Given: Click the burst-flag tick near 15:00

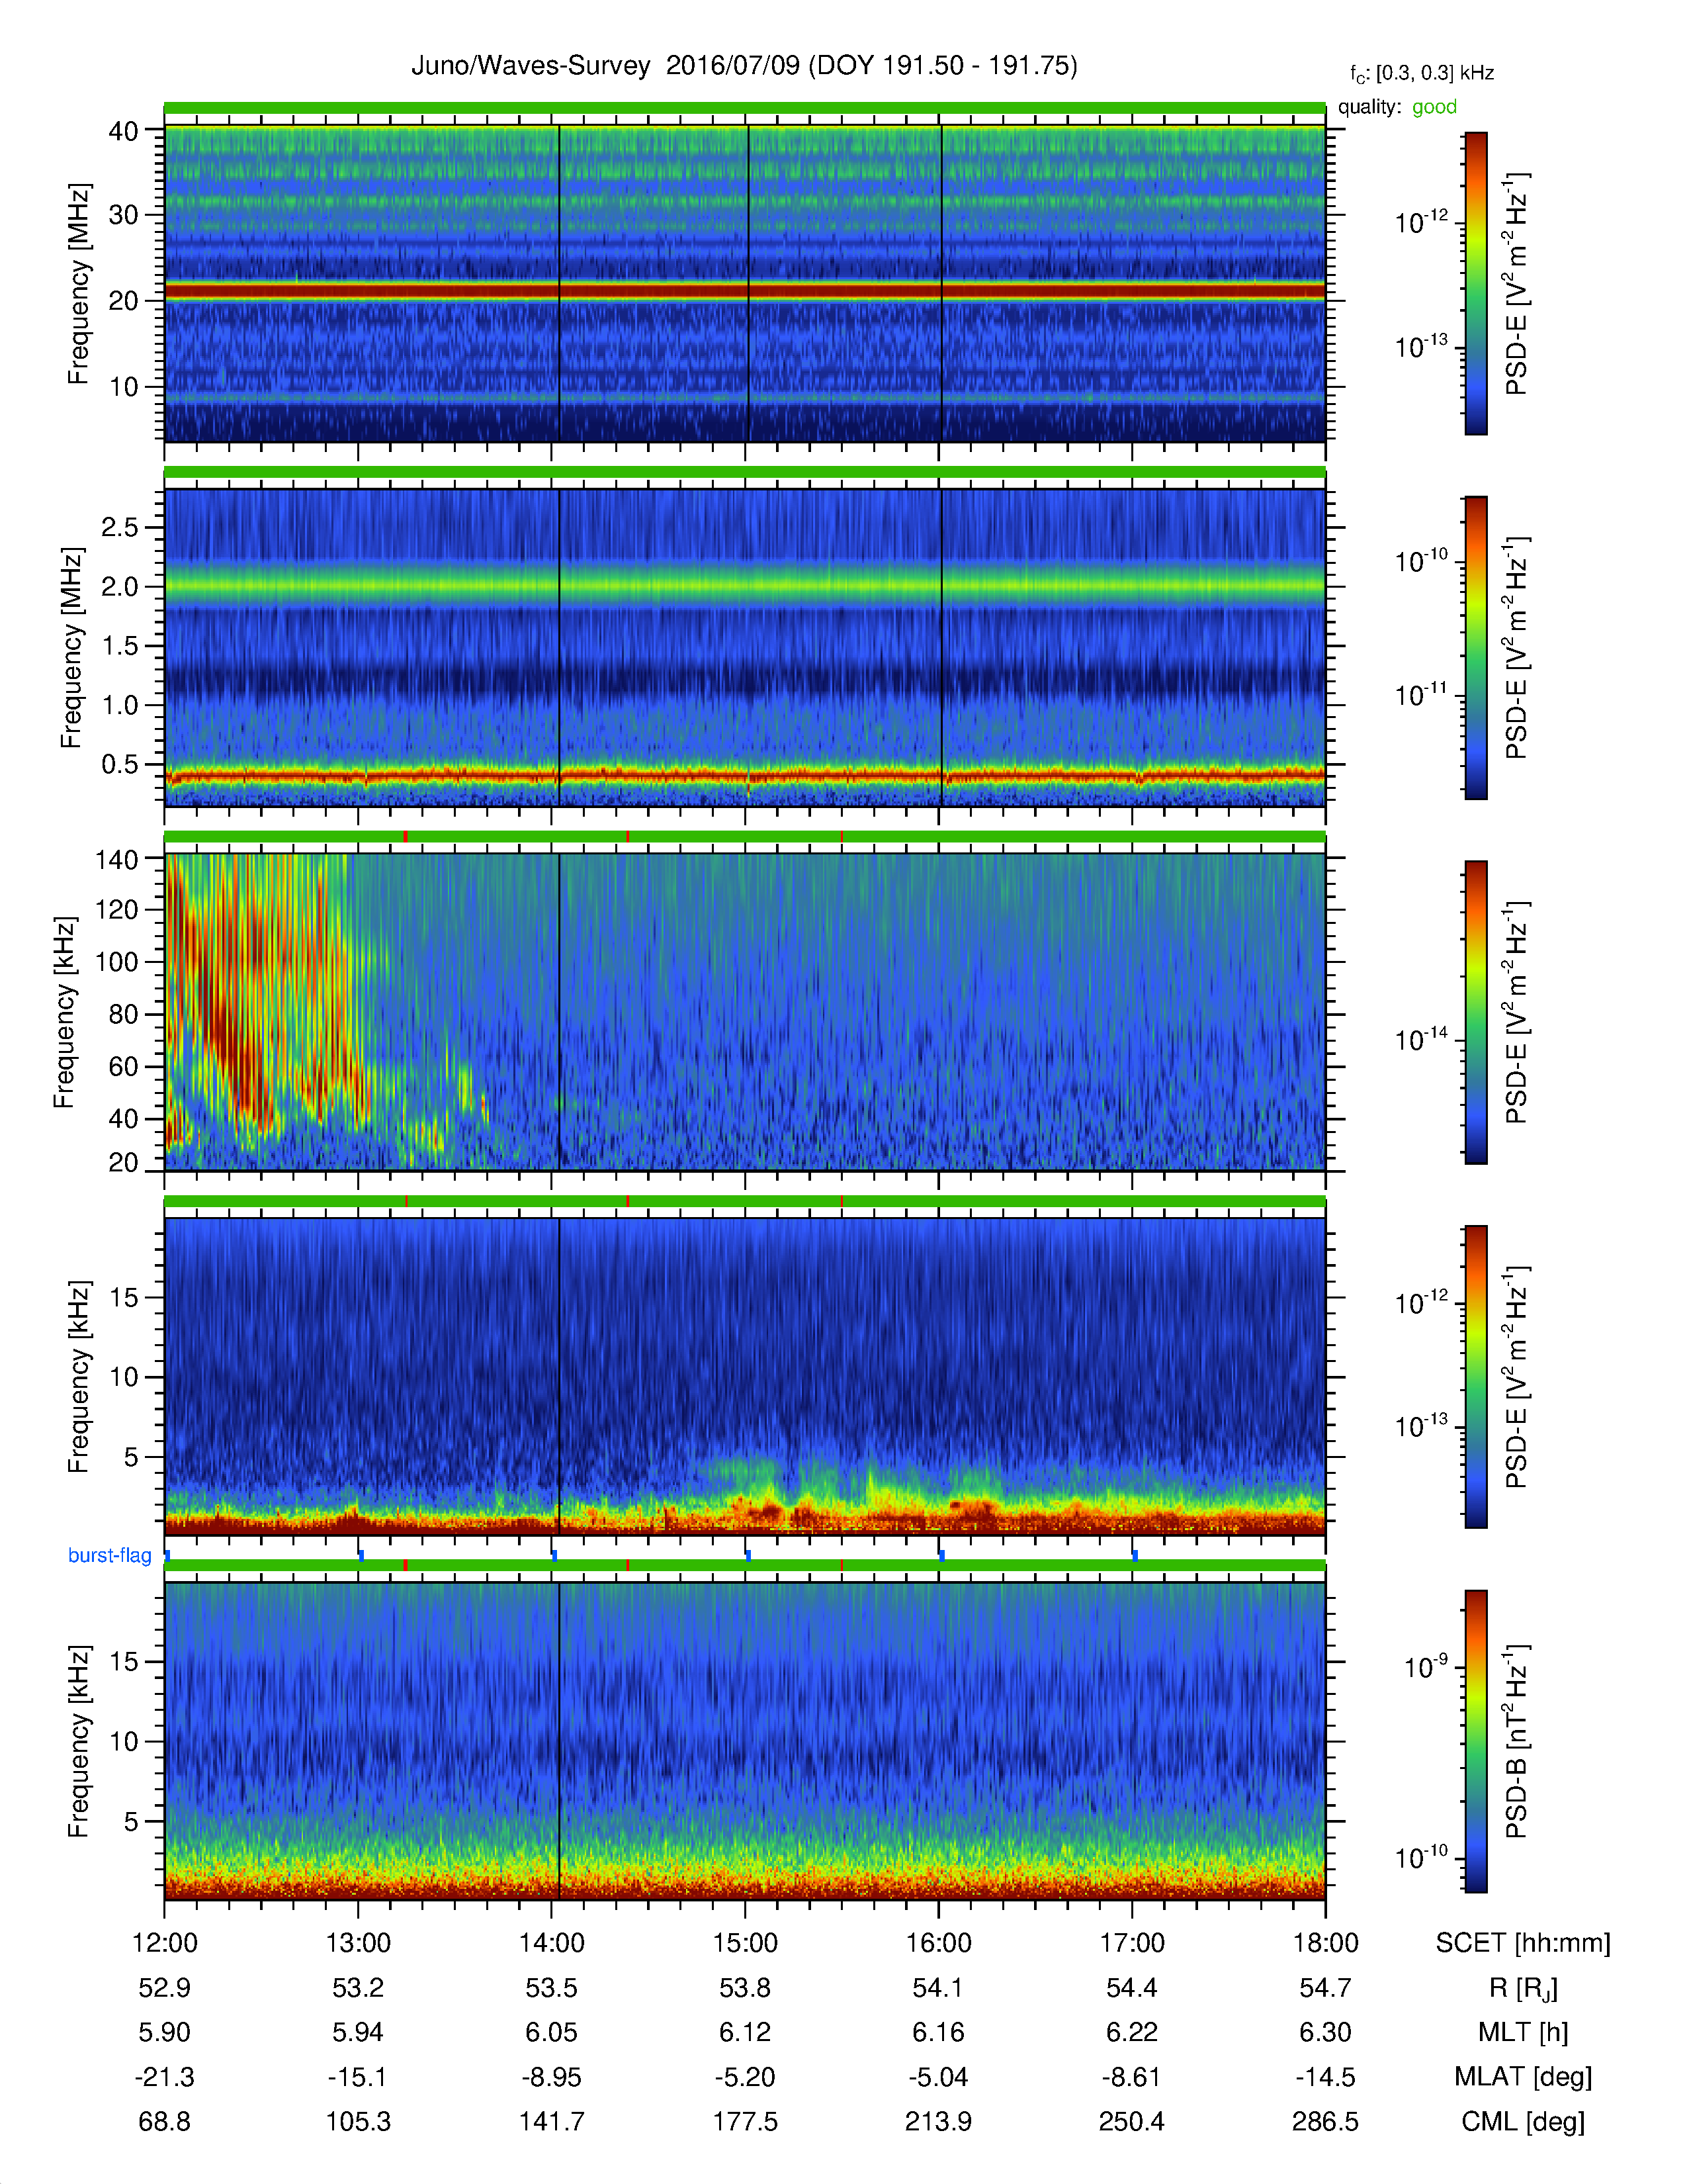Looking at the screenshot, I should pos(748,1555).
